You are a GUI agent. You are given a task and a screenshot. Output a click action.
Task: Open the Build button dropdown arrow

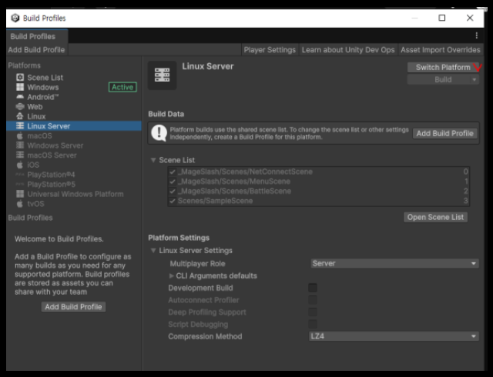475,80
